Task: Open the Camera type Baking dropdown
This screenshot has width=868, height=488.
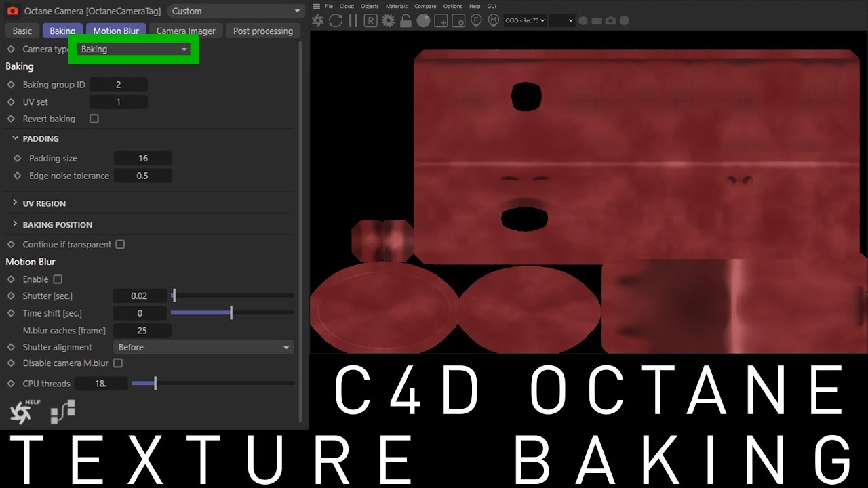Action: [134, 49]
